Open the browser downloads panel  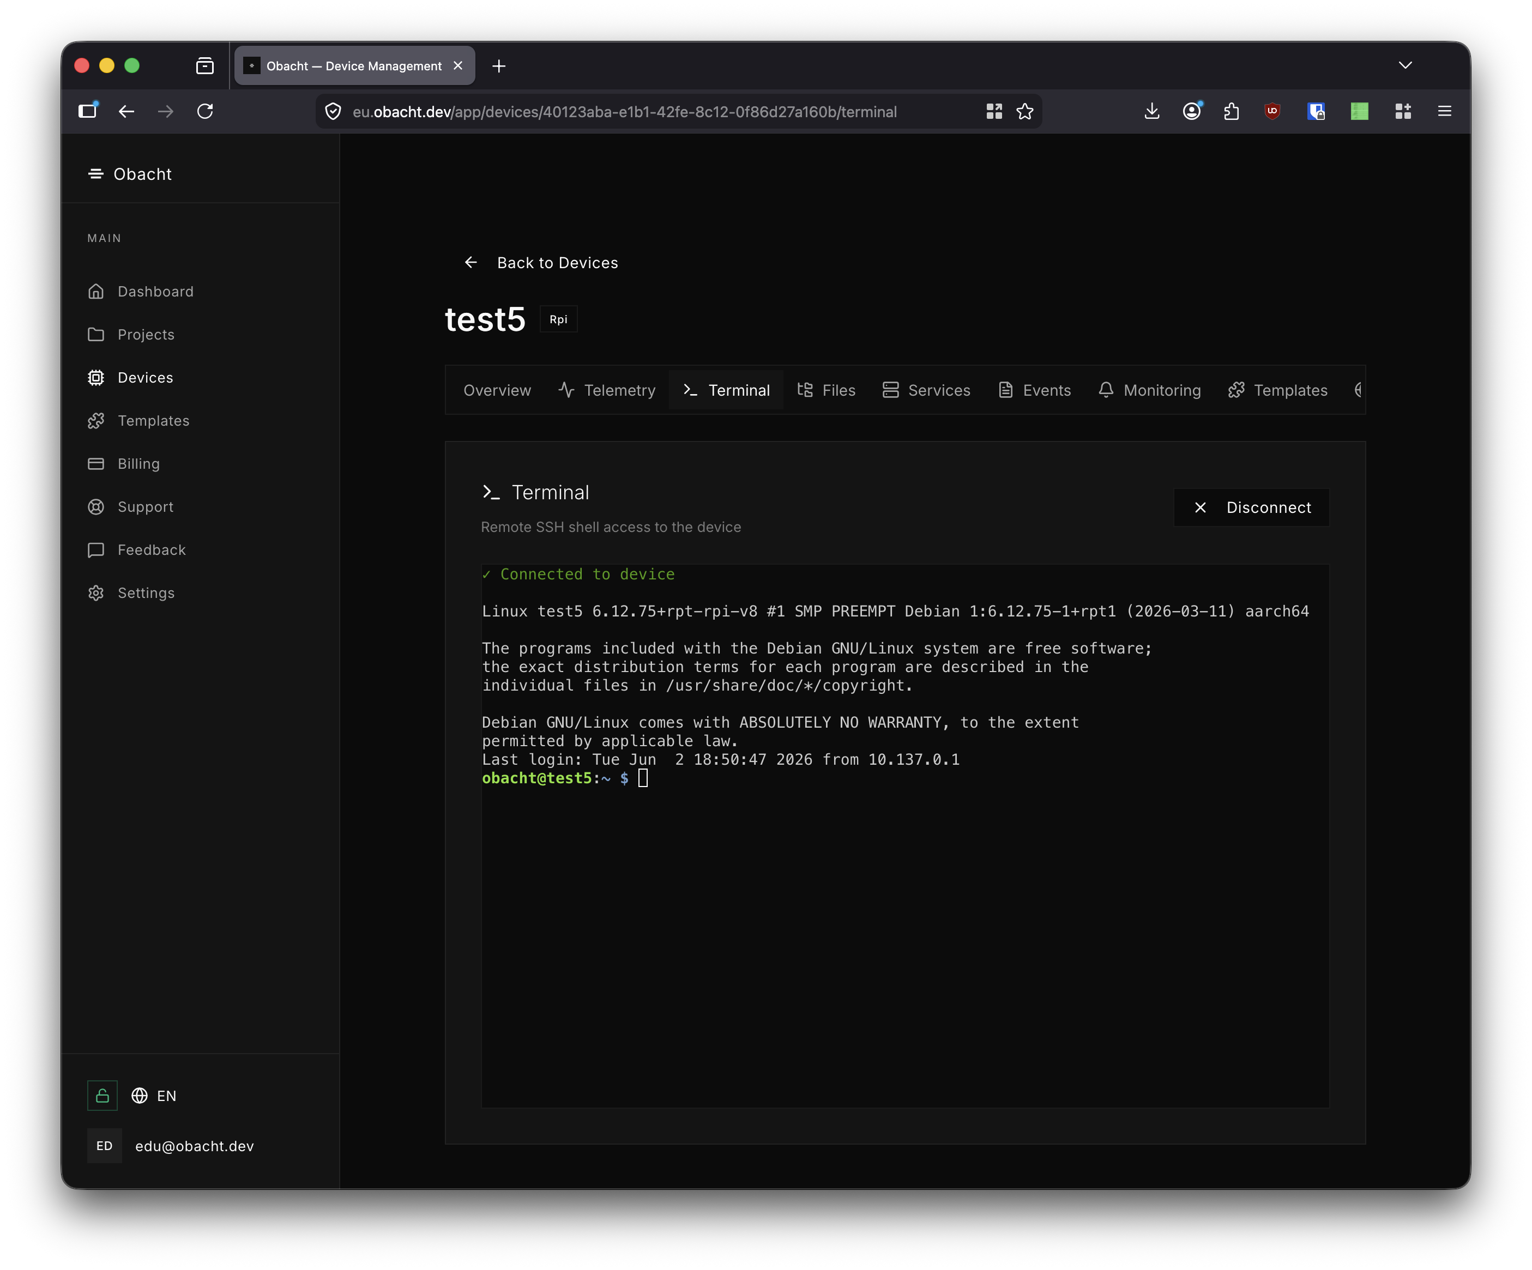pos(1151,111)
